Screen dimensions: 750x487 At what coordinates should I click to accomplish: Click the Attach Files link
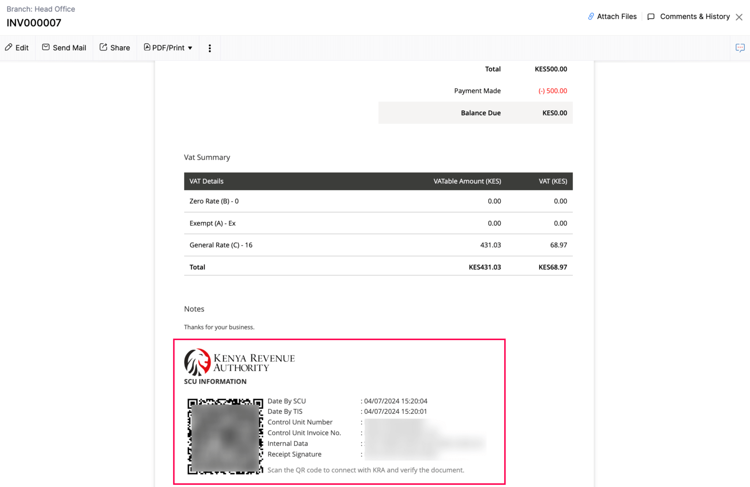pos(617,17)
